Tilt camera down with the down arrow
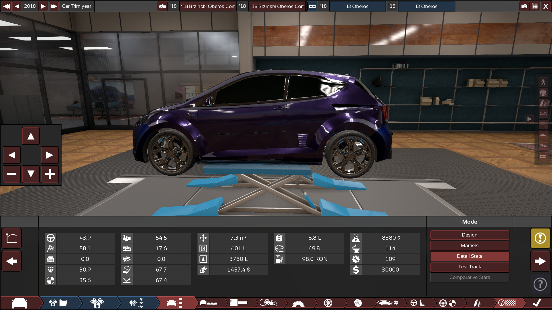Image resolution: width=552 pixels, height=310 pixels. 31,174
